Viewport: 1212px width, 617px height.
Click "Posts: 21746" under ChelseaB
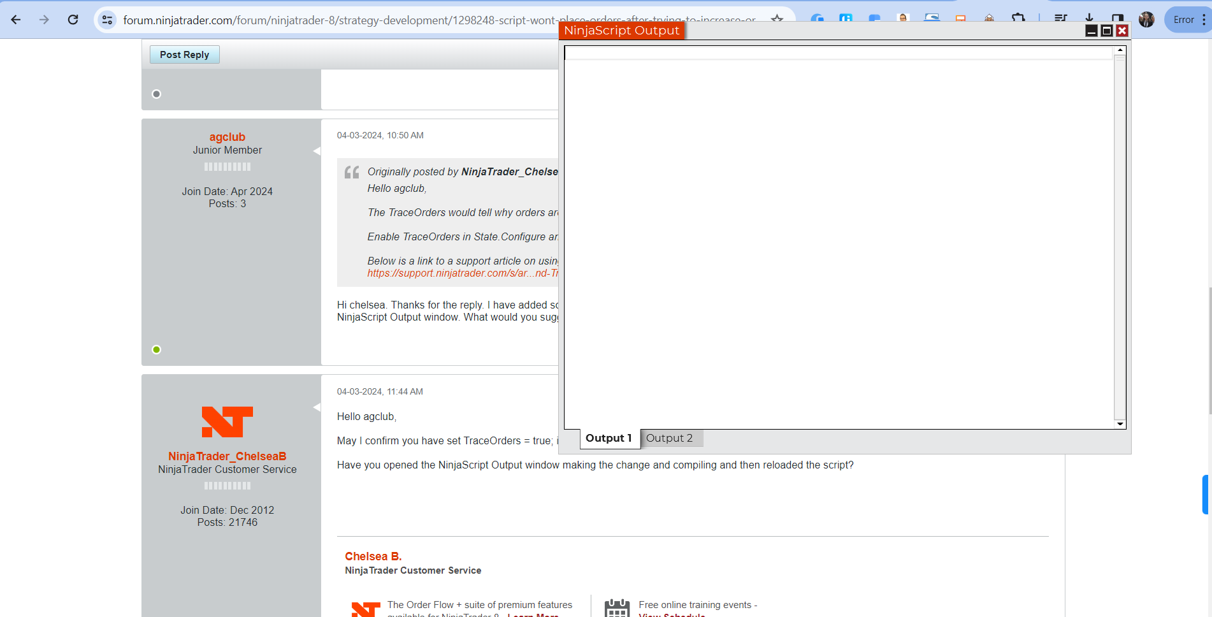point(227,523)
